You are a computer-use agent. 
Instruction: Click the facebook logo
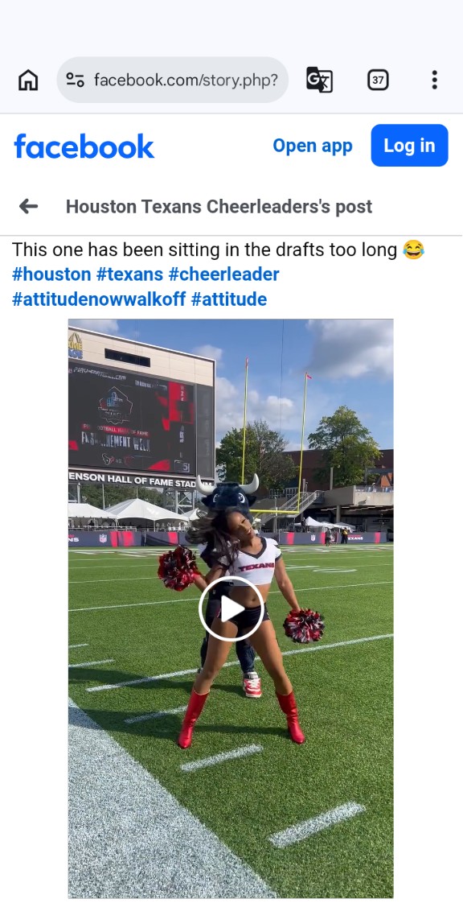click(x=84, y=146)
